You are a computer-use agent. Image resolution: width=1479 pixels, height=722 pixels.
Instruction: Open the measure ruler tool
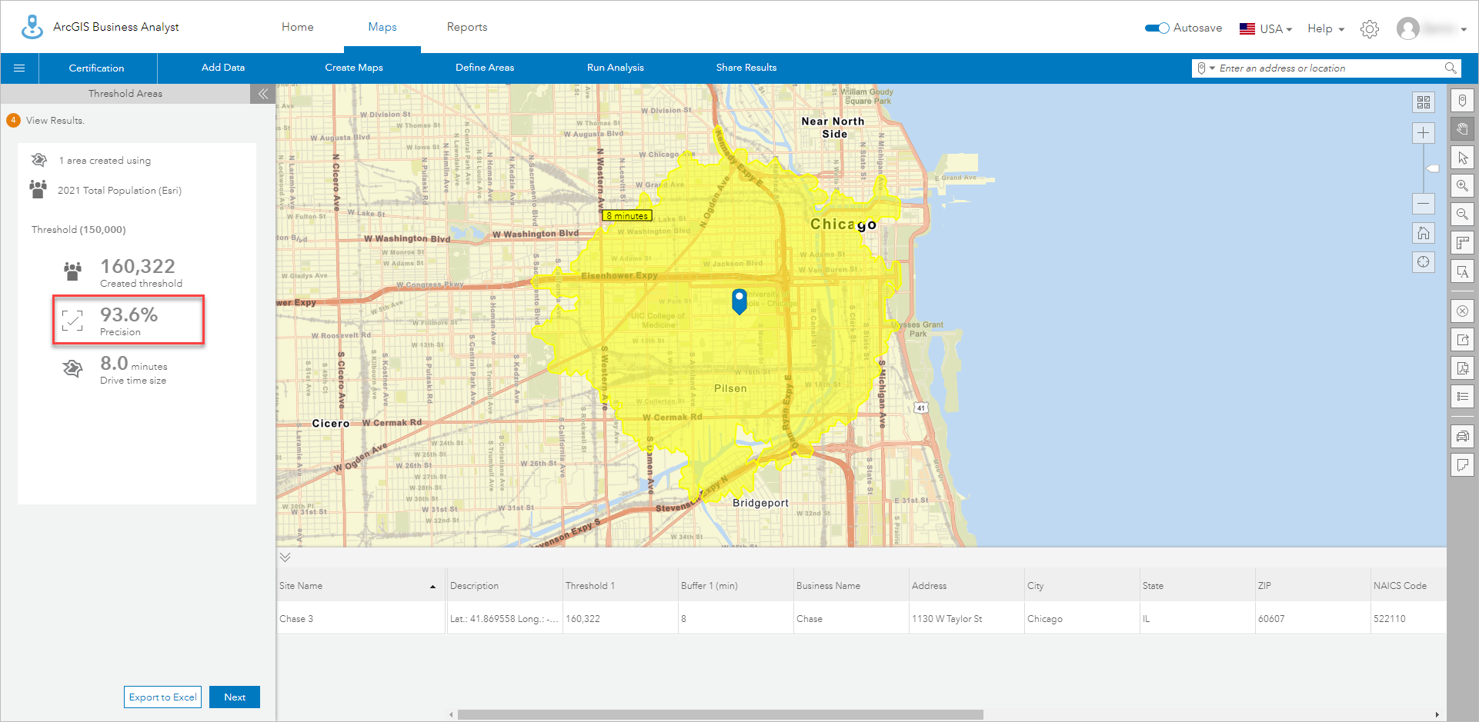pyautogui.click(x=1462, y=243)
